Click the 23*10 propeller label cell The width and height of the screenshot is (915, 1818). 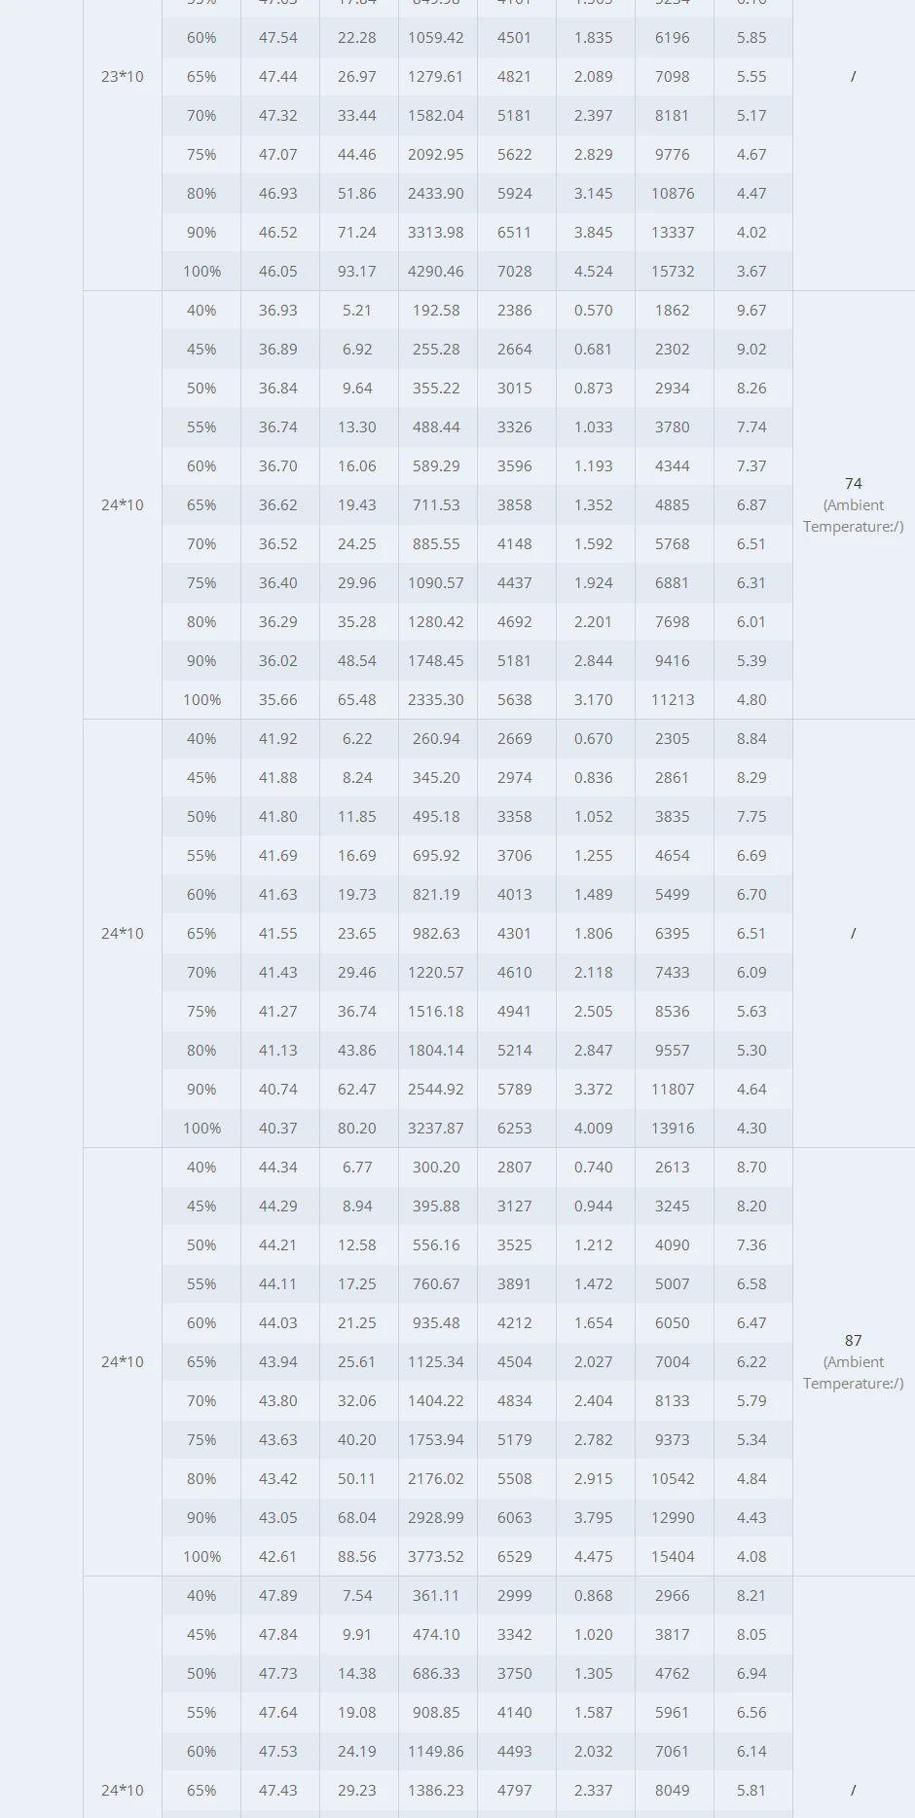point(122,77)
